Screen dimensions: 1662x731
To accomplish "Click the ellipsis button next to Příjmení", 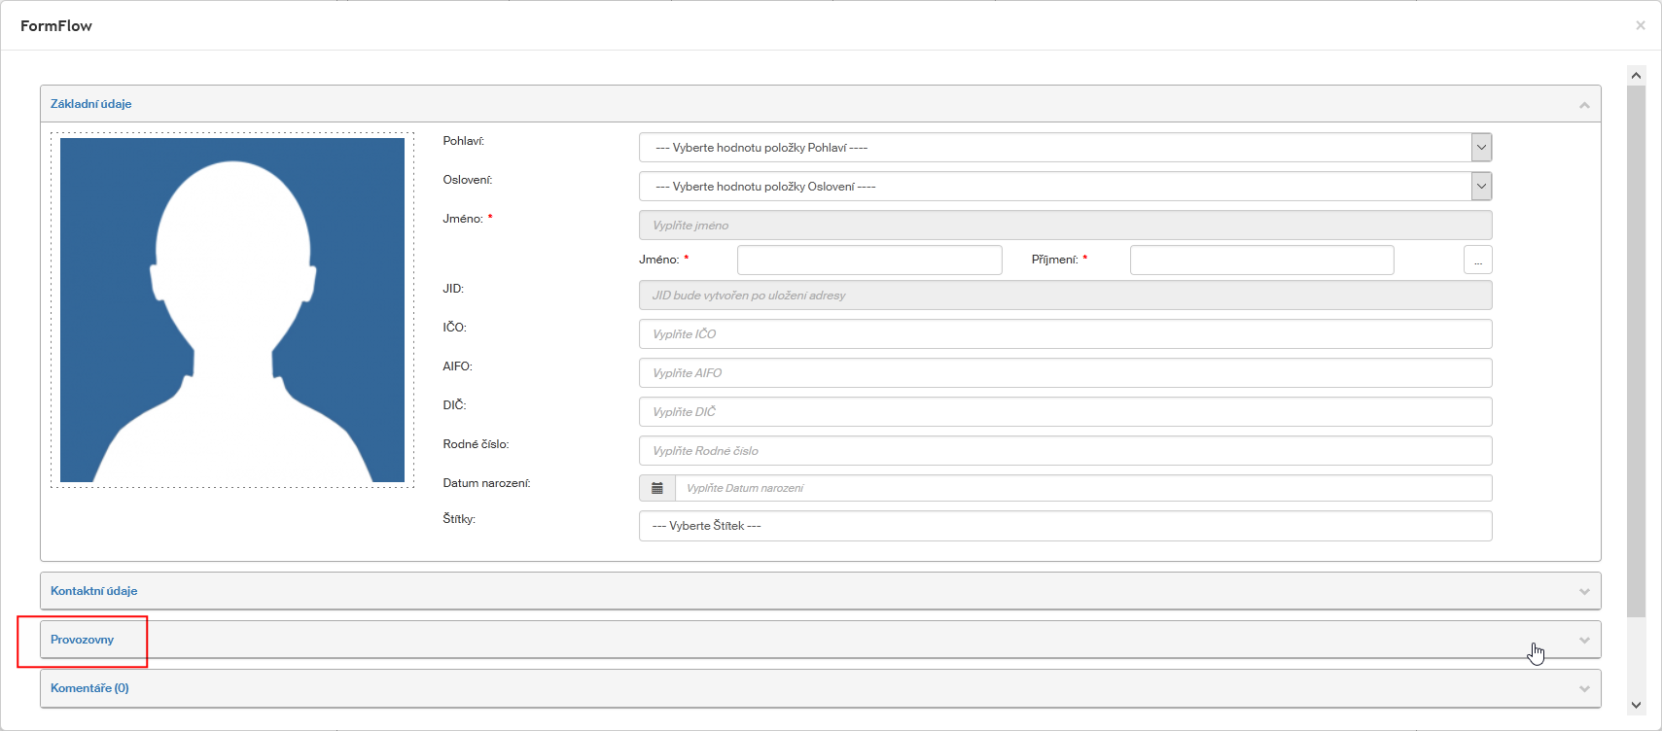I will pyautogui.click(x=1477, y=260).
